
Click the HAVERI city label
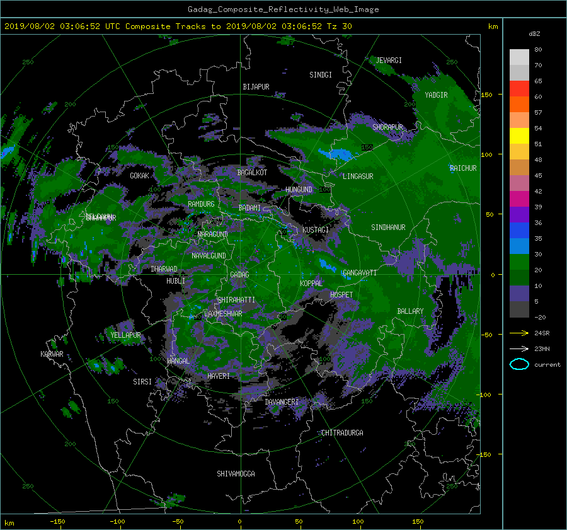pos(219,377)
